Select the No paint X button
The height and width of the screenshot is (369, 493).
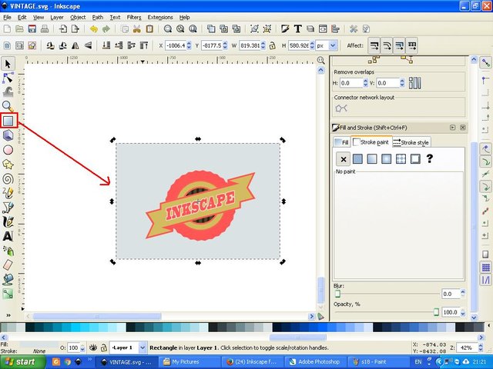click(344, 159)
